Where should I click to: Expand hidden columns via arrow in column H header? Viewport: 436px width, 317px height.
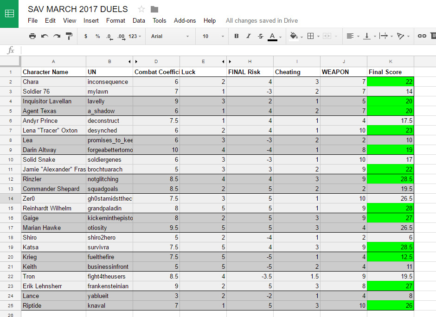(x=230, y=62)
